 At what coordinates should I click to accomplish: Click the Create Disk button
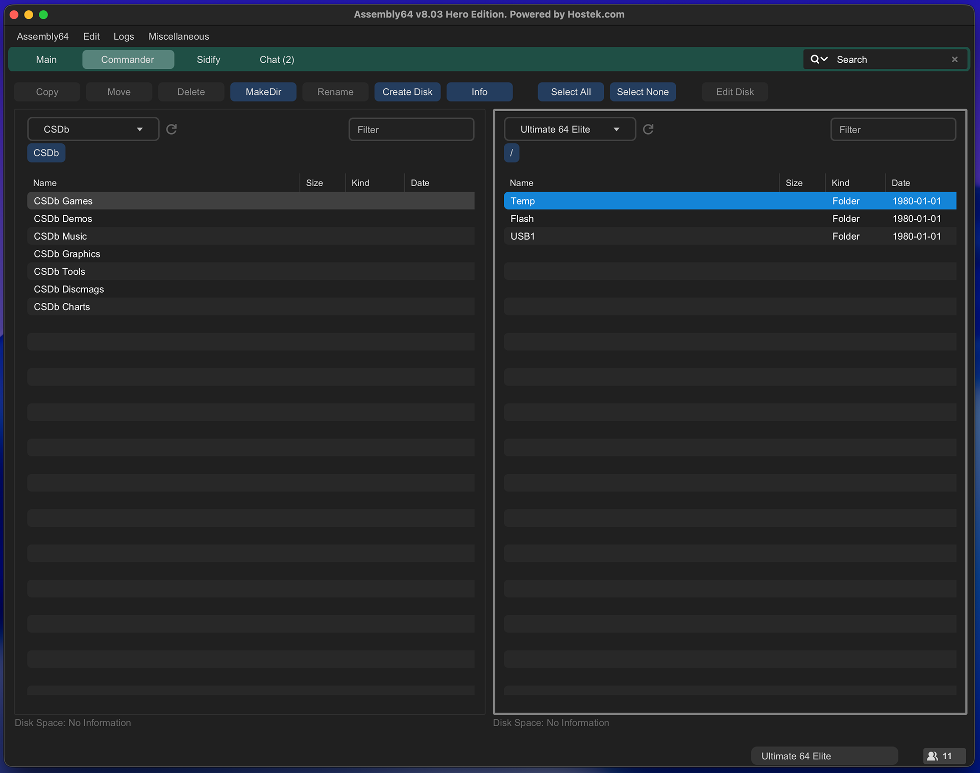(x=407, y=92)
